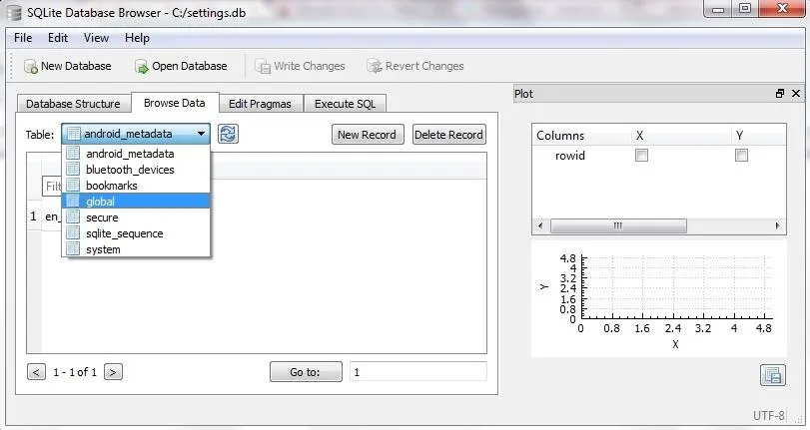This screenshot has height=430, width=810.
Task: Click the Revert Changes toolbar button
Action: click(415, 66)
